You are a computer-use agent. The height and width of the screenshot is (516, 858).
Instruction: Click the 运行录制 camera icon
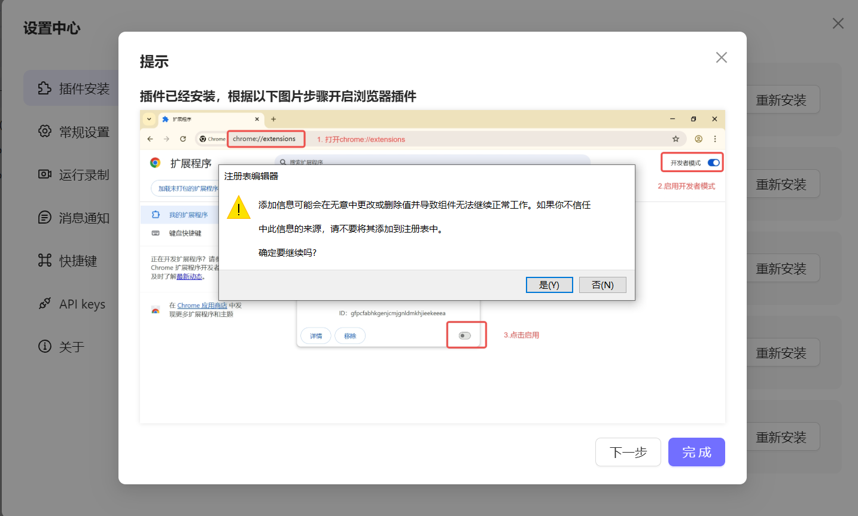point(45,175)
